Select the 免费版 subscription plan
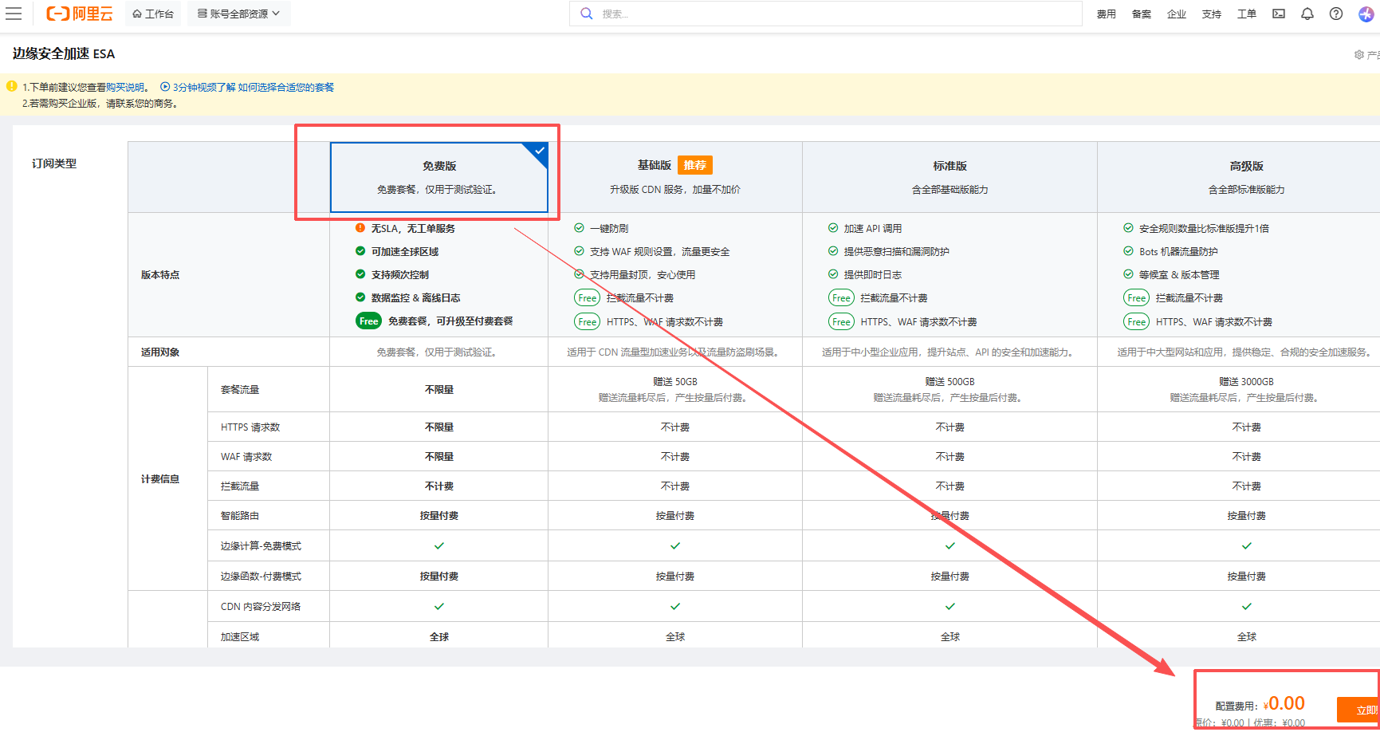The width and height of the screenshot is (1380, 736). 439,177
